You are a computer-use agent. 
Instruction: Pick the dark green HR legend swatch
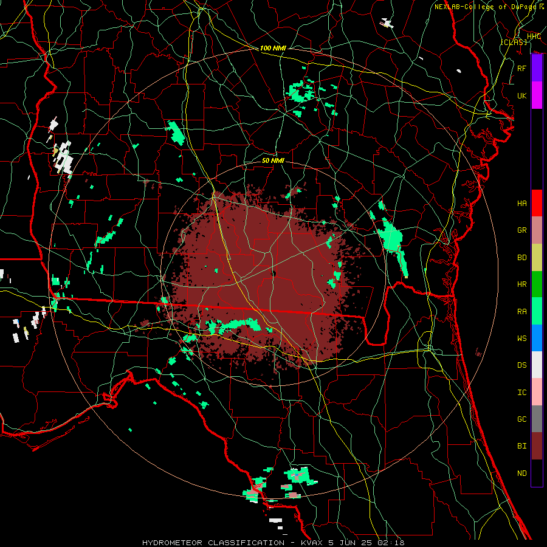point(537,284)
